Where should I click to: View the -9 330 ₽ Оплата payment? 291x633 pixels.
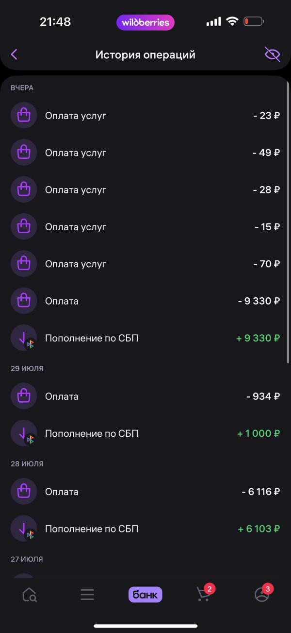[x=145, y=301]
